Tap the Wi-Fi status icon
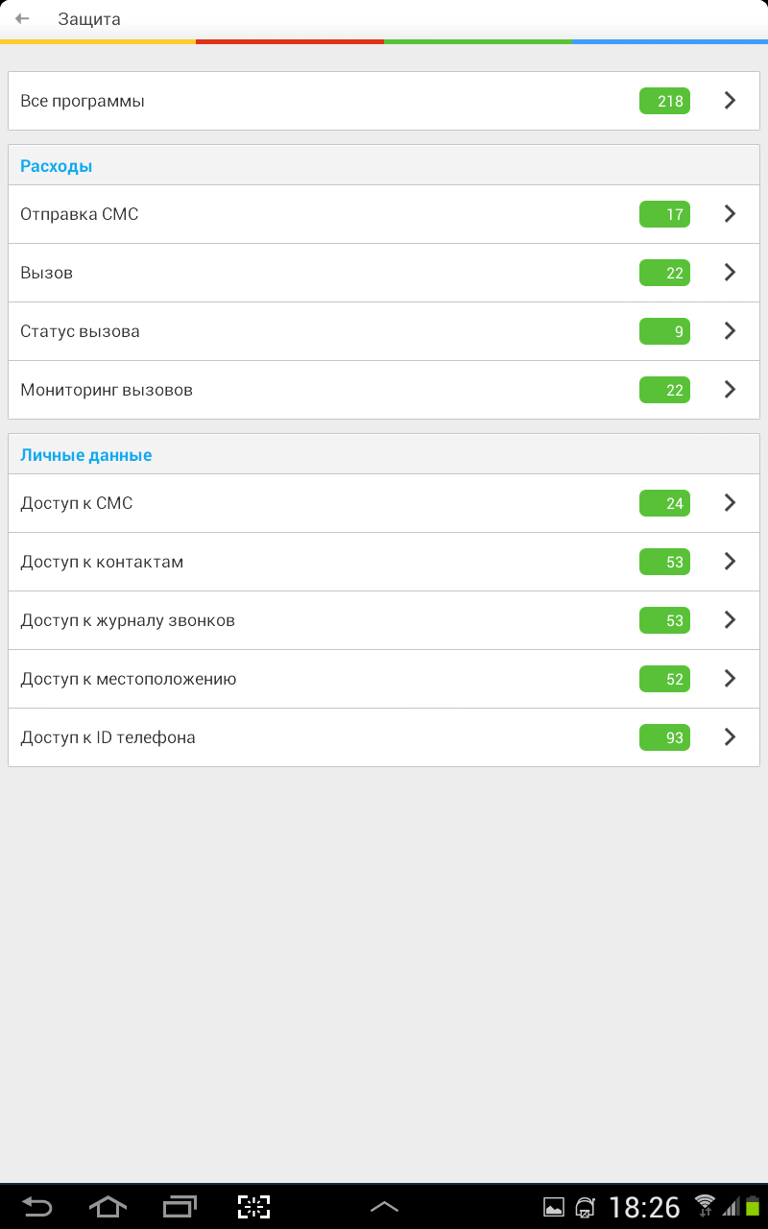 tap(705, 1206)
